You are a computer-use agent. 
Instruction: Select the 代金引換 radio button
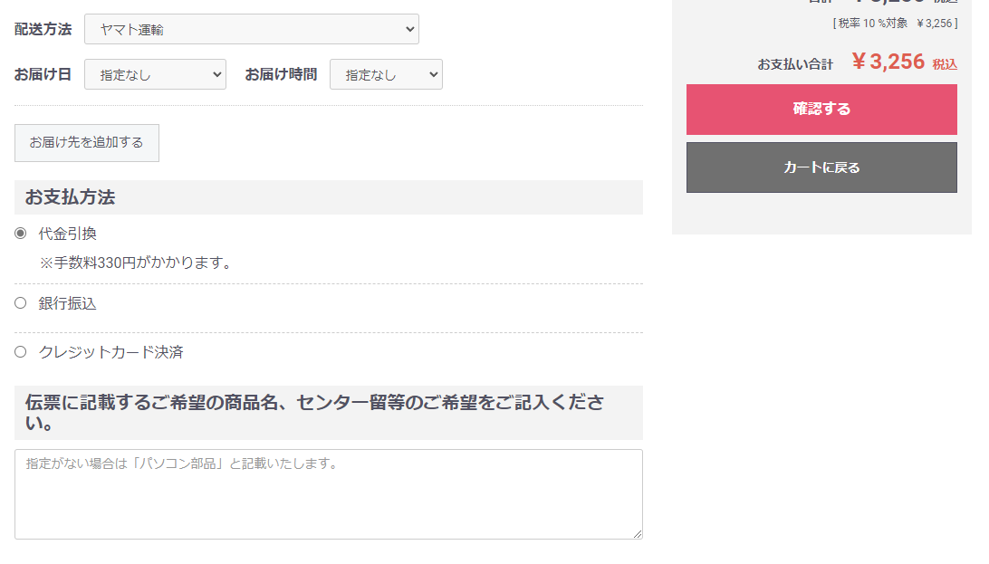pos(21,234)
